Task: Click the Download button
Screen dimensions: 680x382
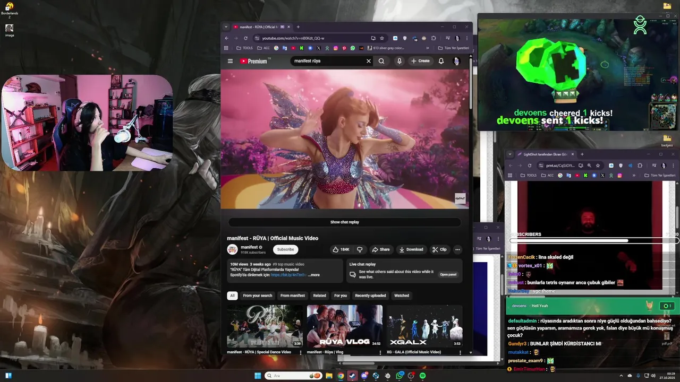Action: [x=411, y=249]
